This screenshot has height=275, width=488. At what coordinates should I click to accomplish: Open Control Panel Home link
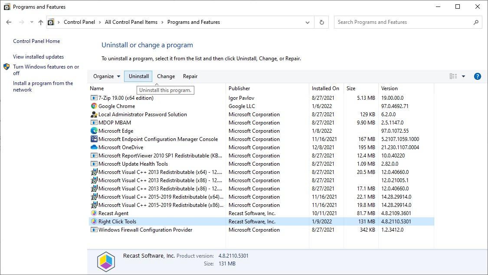click(x=36, y=41)
